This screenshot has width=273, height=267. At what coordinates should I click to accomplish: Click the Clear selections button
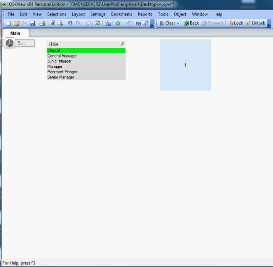pyautogui.click(x=167, y=23)
